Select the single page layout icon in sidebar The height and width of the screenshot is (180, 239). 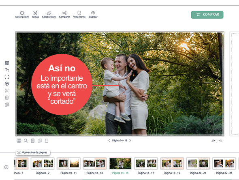click(7, 97)
